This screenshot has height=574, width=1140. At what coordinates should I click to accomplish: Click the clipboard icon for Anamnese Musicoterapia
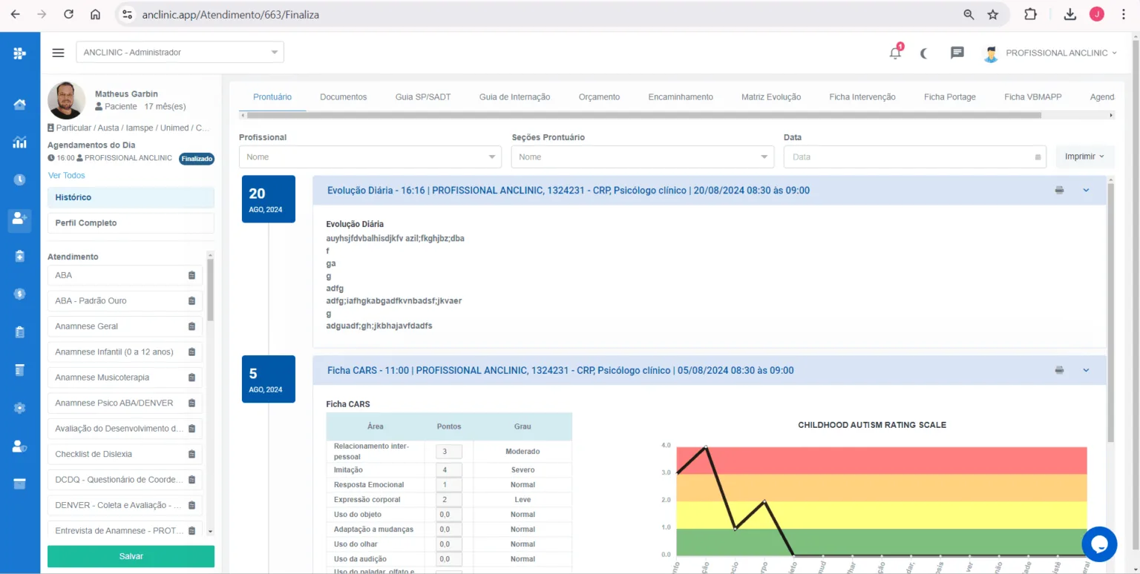tap(191, 377)
